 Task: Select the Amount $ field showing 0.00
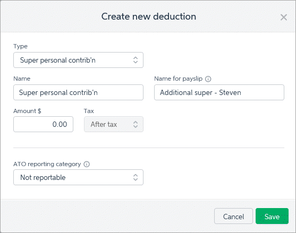[x=43, y=124]
